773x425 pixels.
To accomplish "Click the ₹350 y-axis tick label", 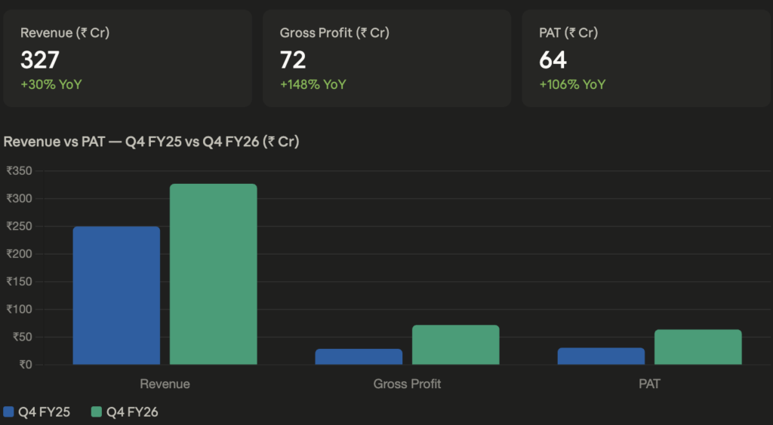I will (19, 171).
